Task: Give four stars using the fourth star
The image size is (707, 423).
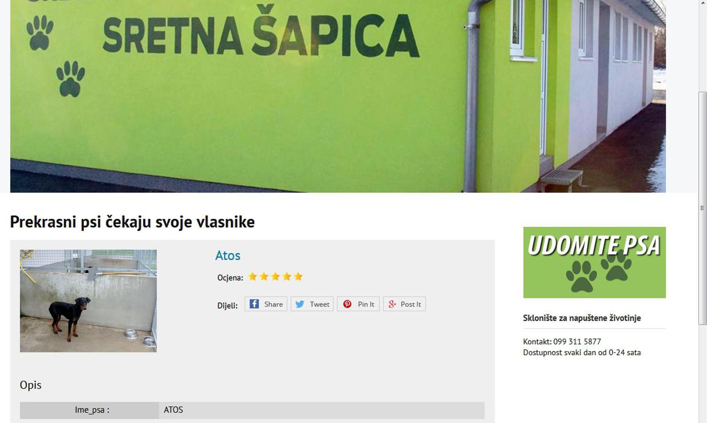Action: [287, 277]
